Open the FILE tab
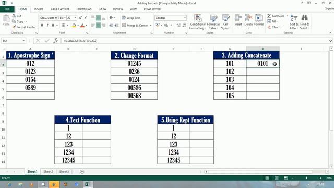The height and width of the screenshot is (188, 334). tap(7, 9)
